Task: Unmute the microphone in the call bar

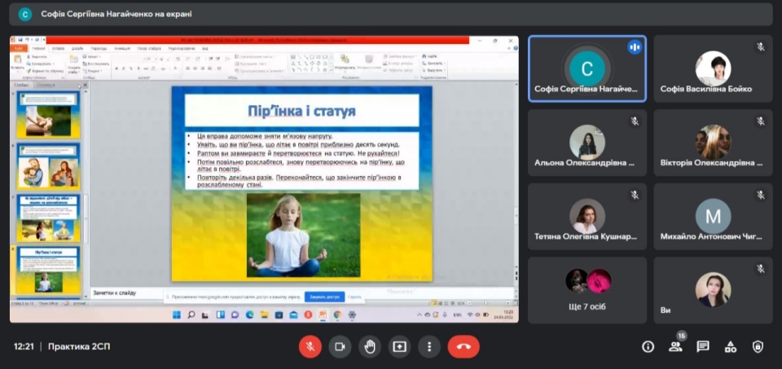Action: (310, 346)
